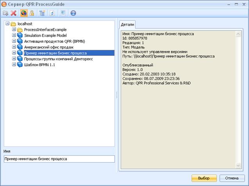Select Шаблон BPMN 1.1 model
Viewport: 249px width, 186px height.
(39, 65)
